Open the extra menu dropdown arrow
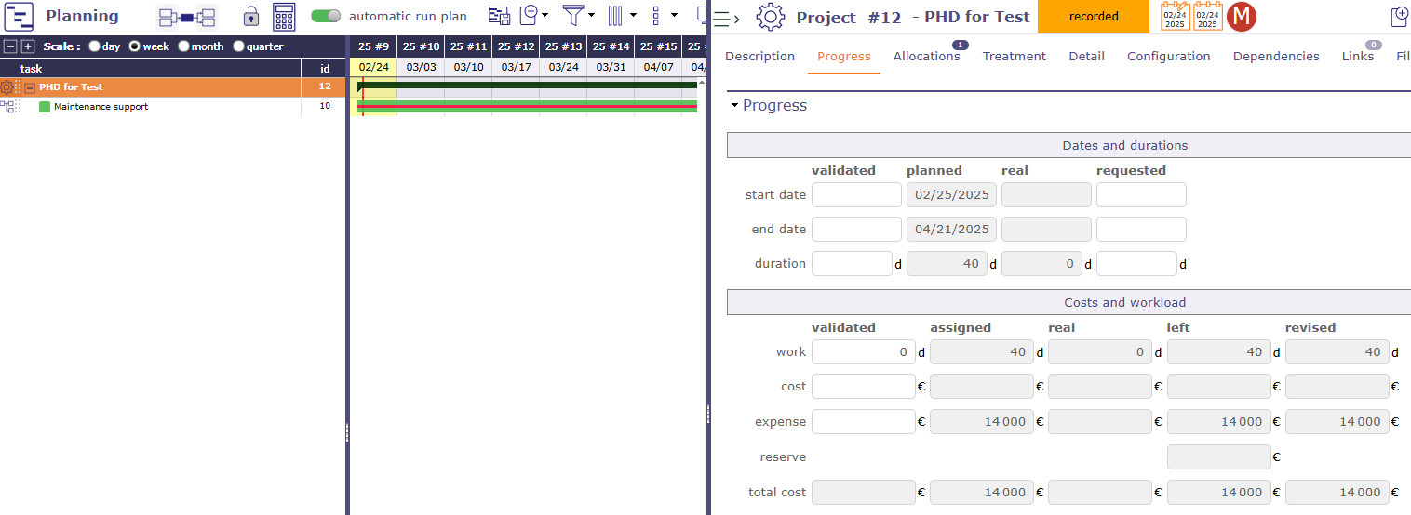 pos(674,16)
